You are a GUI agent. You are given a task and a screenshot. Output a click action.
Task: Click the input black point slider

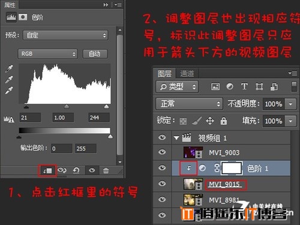click(26, 107)
